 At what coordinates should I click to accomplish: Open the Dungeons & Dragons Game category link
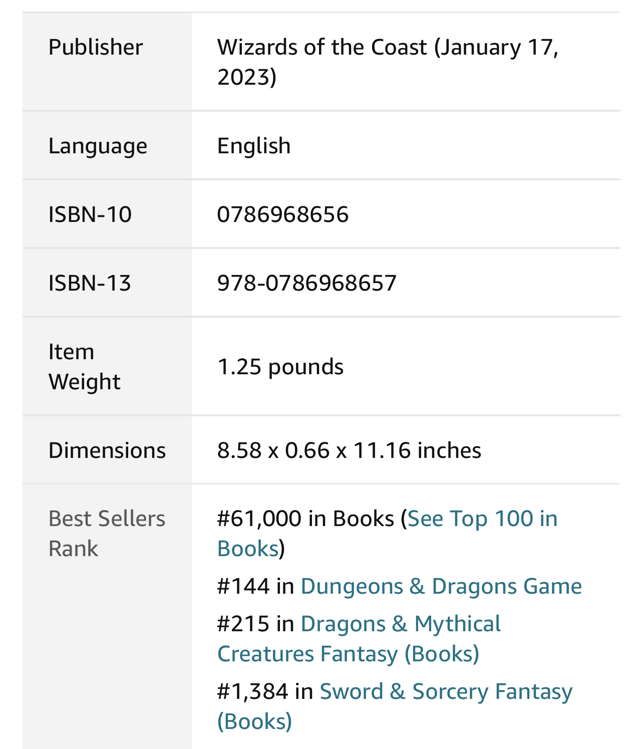[441, 586]
